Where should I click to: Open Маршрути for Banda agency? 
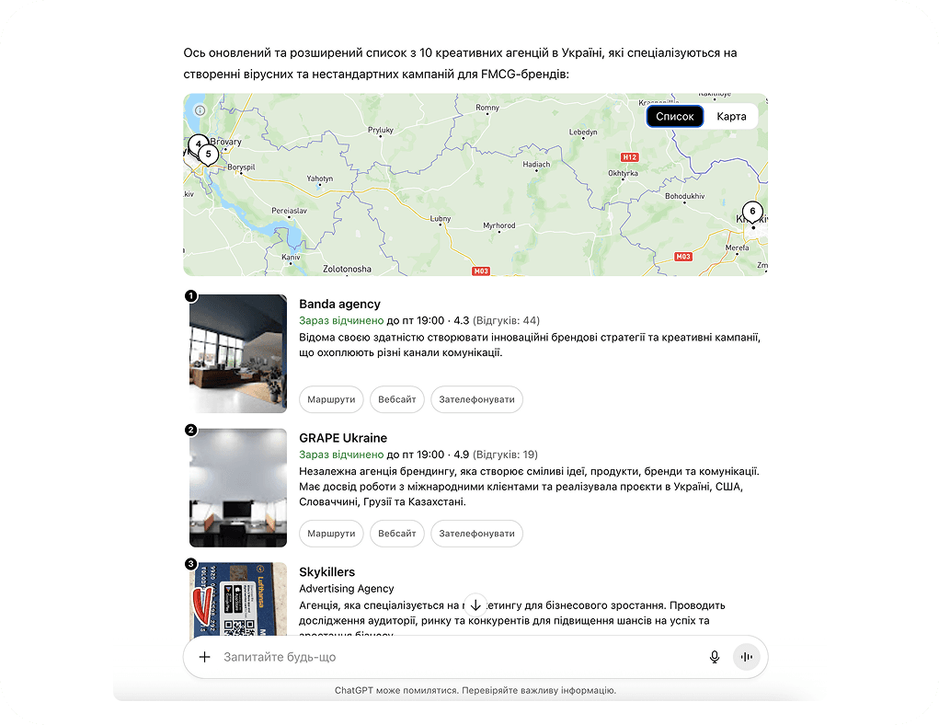click(331, 399)
